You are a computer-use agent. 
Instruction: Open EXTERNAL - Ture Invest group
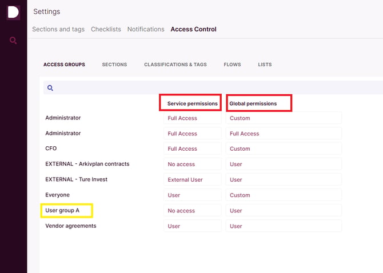pyautogui.click(x=76, y=179)
